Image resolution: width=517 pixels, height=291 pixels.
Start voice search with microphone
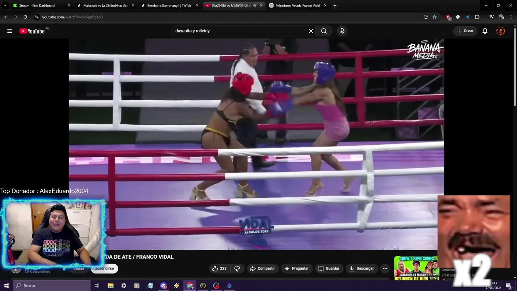342,31
